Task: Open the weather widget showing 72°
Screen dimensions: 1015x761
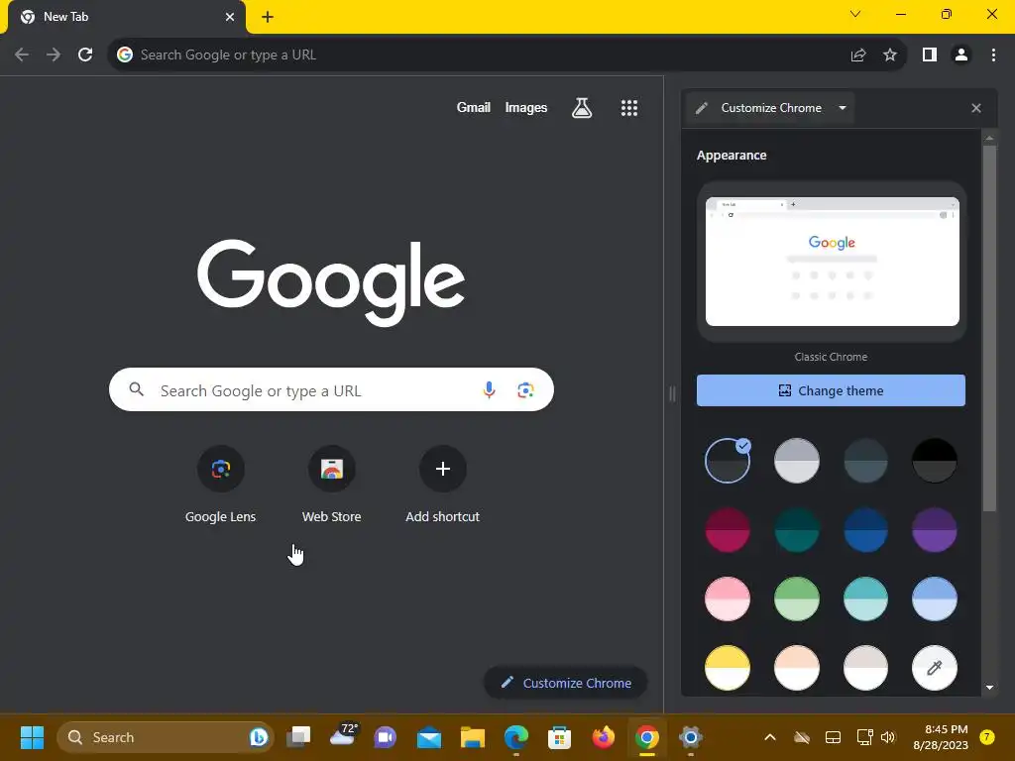Action: click(343, 735)
